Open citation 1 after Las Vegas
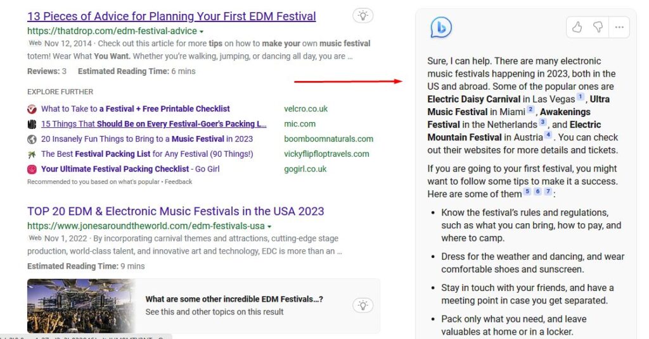 pyautogui.click(x=581, y=97)
